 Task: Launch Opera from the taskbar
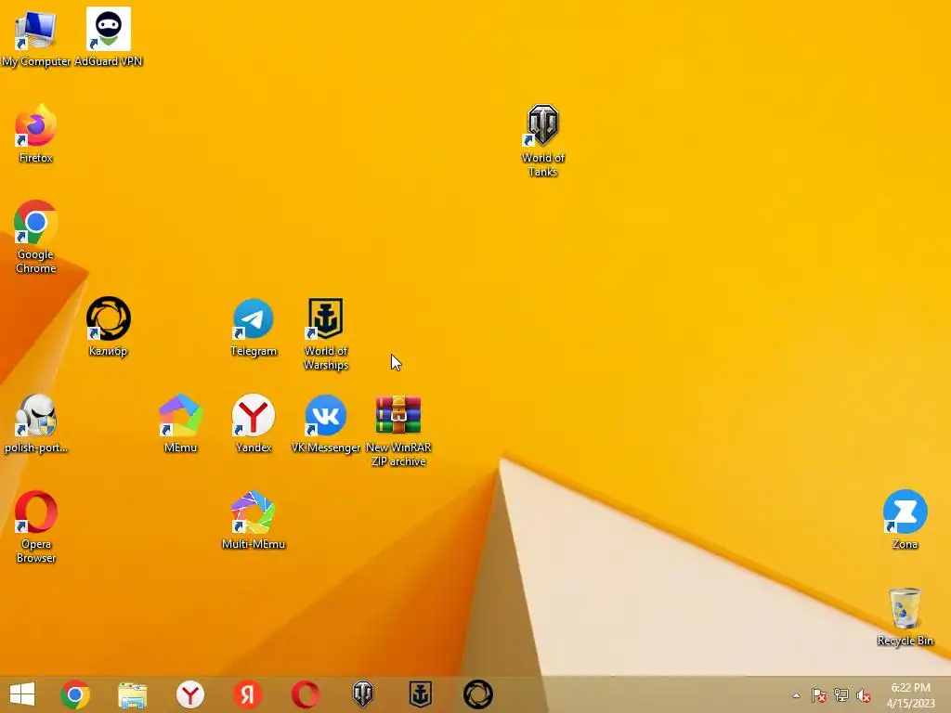(x=305, y=694)
